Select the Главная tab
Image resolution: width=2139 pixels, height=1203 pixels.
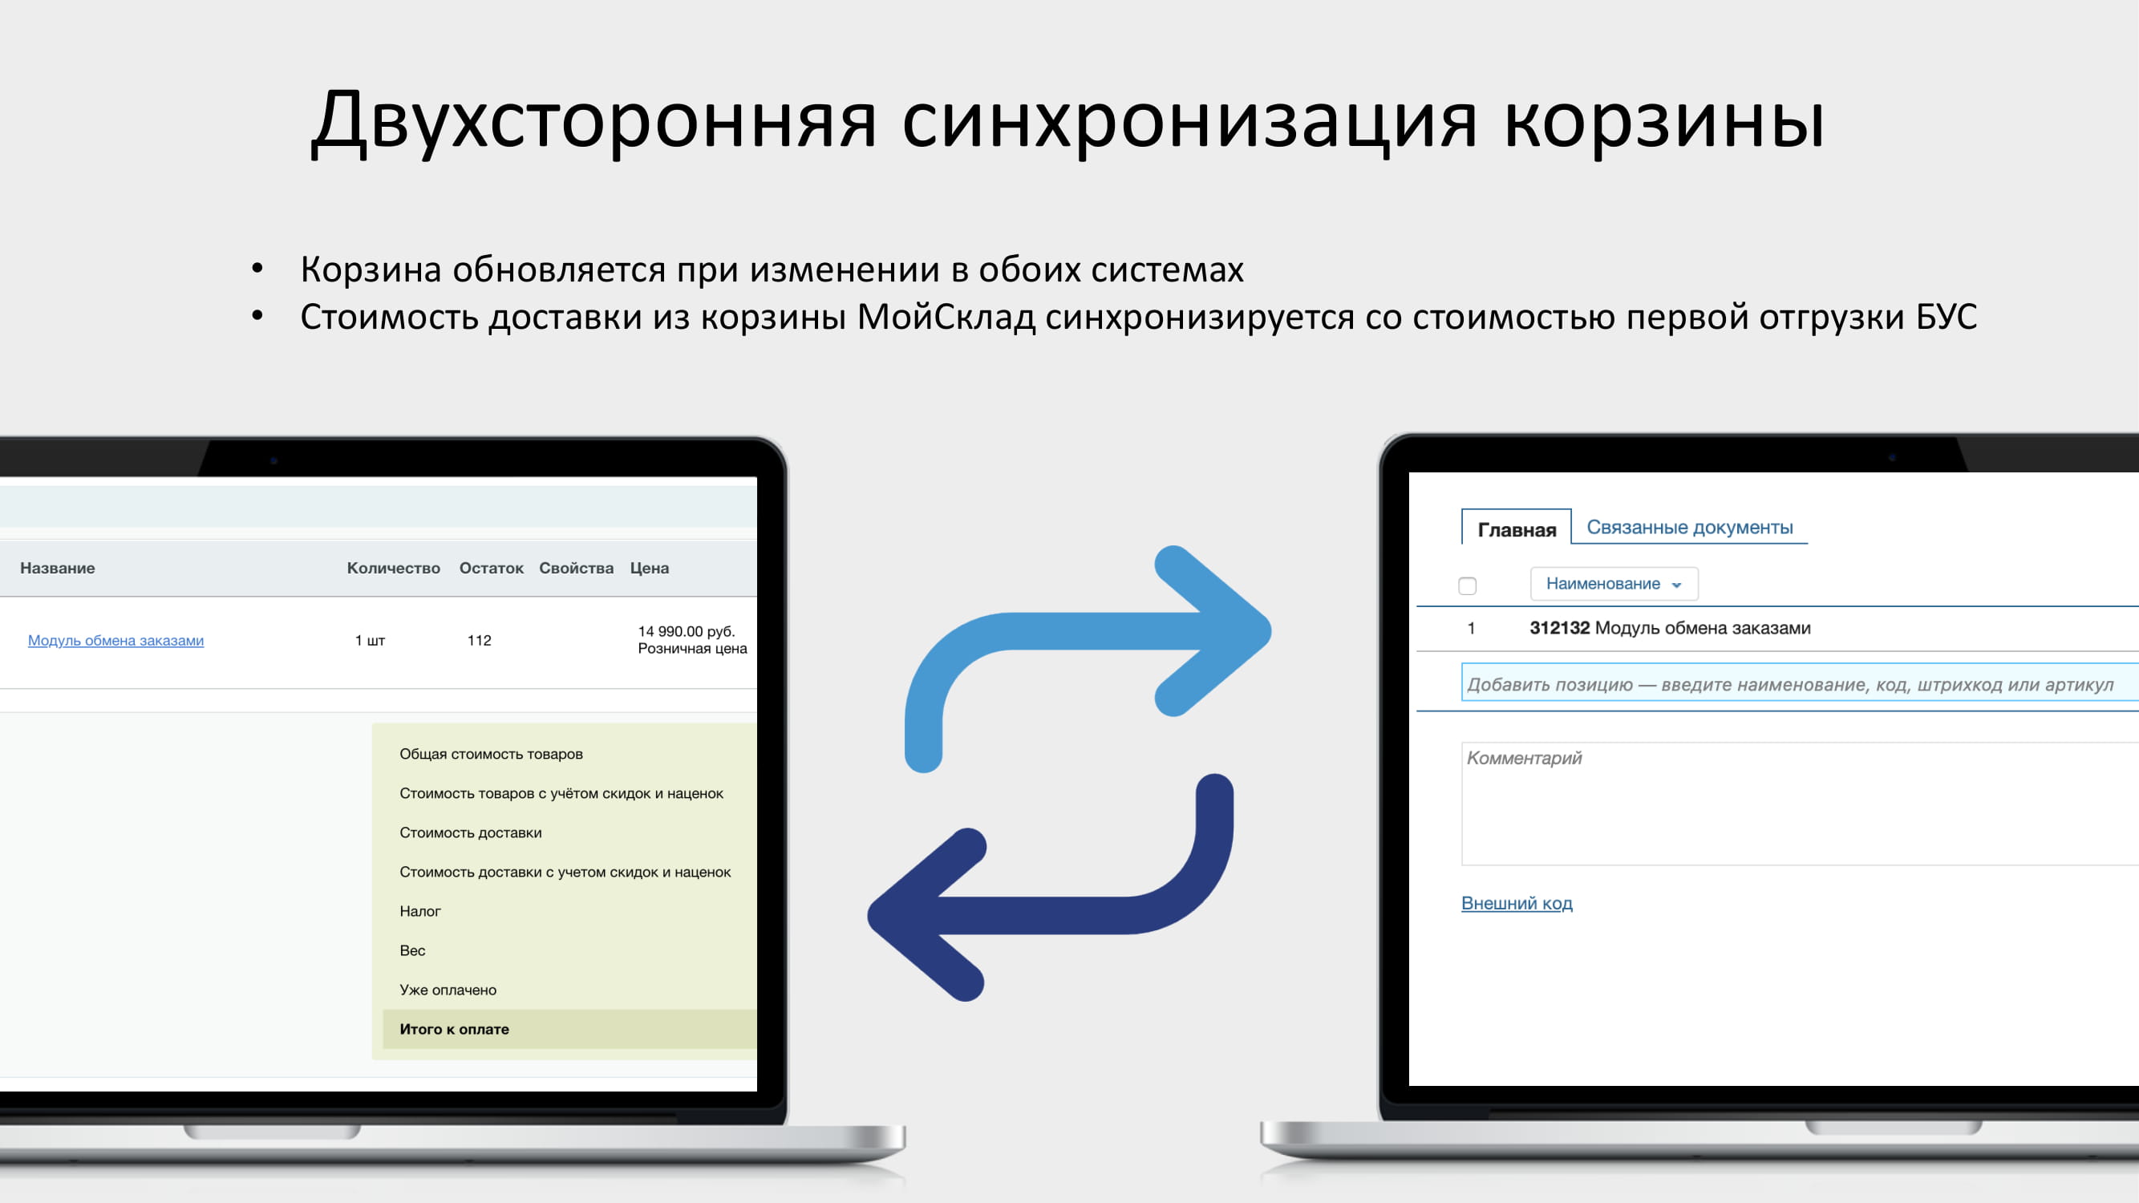pyautogui.click(x=1513, y=526)
